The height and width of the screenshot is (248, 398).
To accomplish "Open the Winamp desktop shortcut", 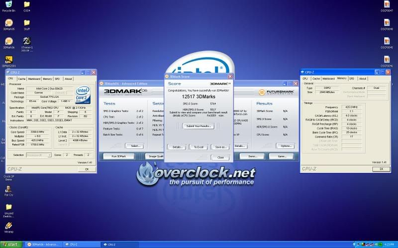I will point(8,226).
